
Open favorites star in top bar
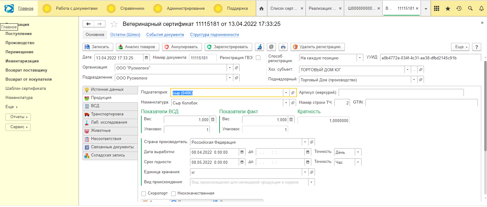pos(448,9)
